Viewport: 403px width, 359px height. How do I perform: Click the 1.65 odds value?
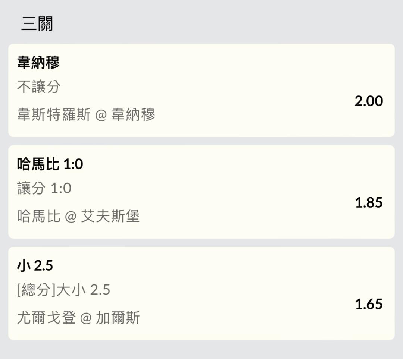[369, 304]
